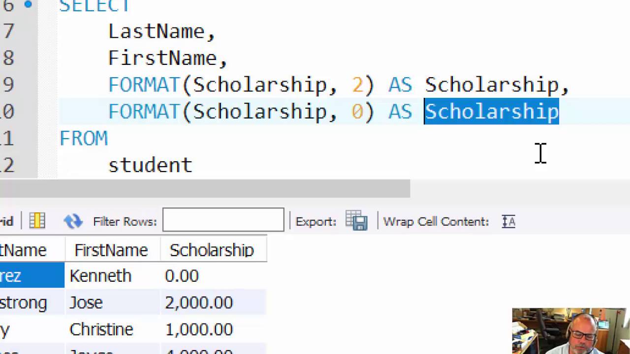Screen dimensions: 630x354
Task: Click the 1,000.00 scholarship cell
Action: (x=213, y=329)
